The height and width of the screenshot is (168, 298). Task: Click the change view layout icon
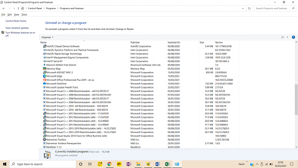[x=283, y=37]
